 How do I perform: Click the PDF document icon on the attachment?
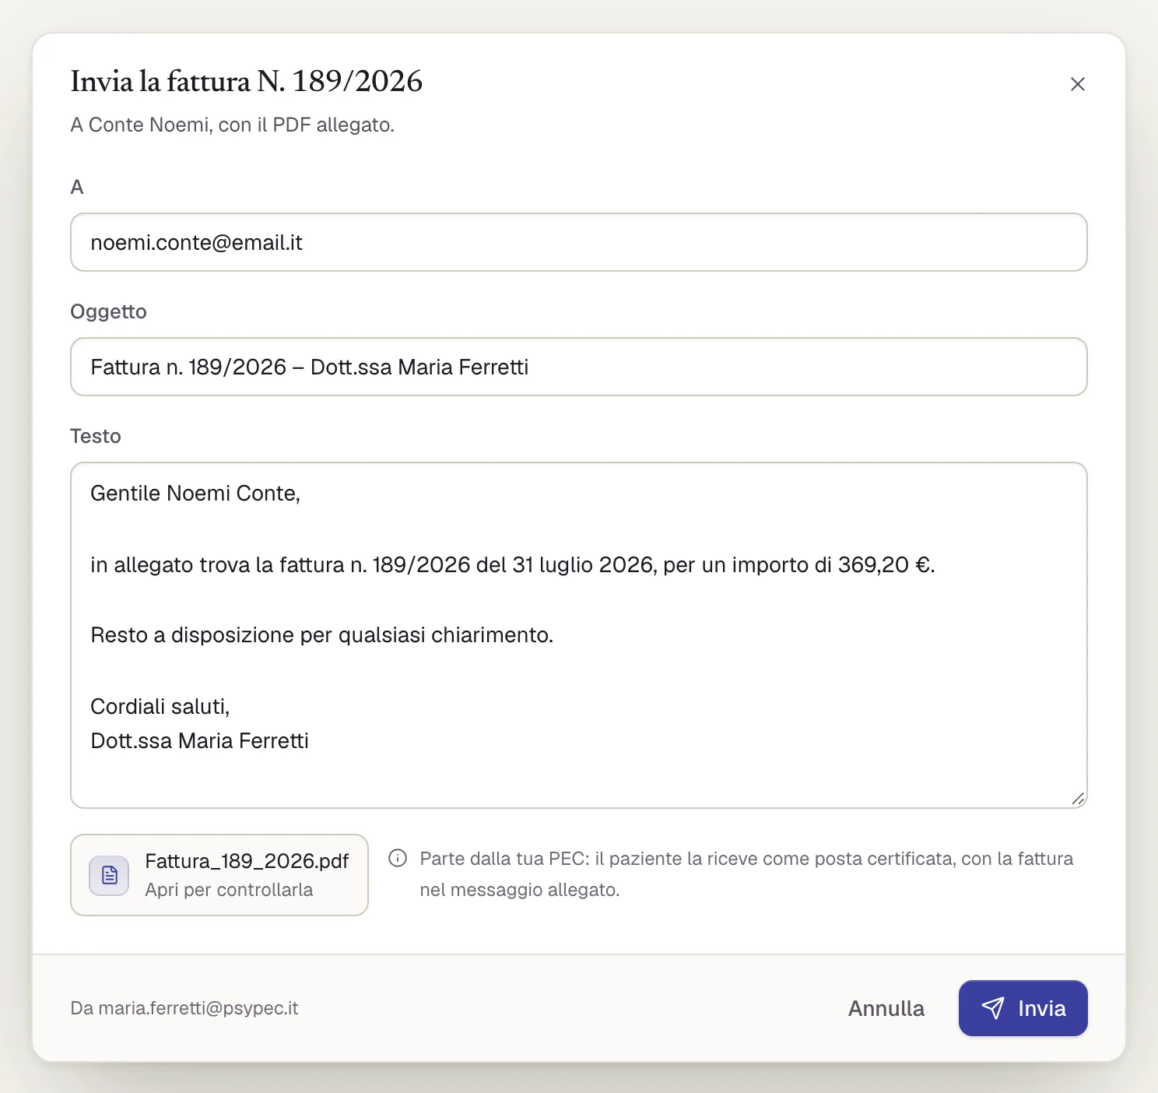pos(109,875)
